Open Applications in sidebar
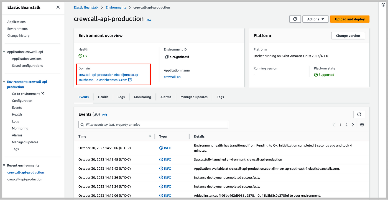 (16, 22)
